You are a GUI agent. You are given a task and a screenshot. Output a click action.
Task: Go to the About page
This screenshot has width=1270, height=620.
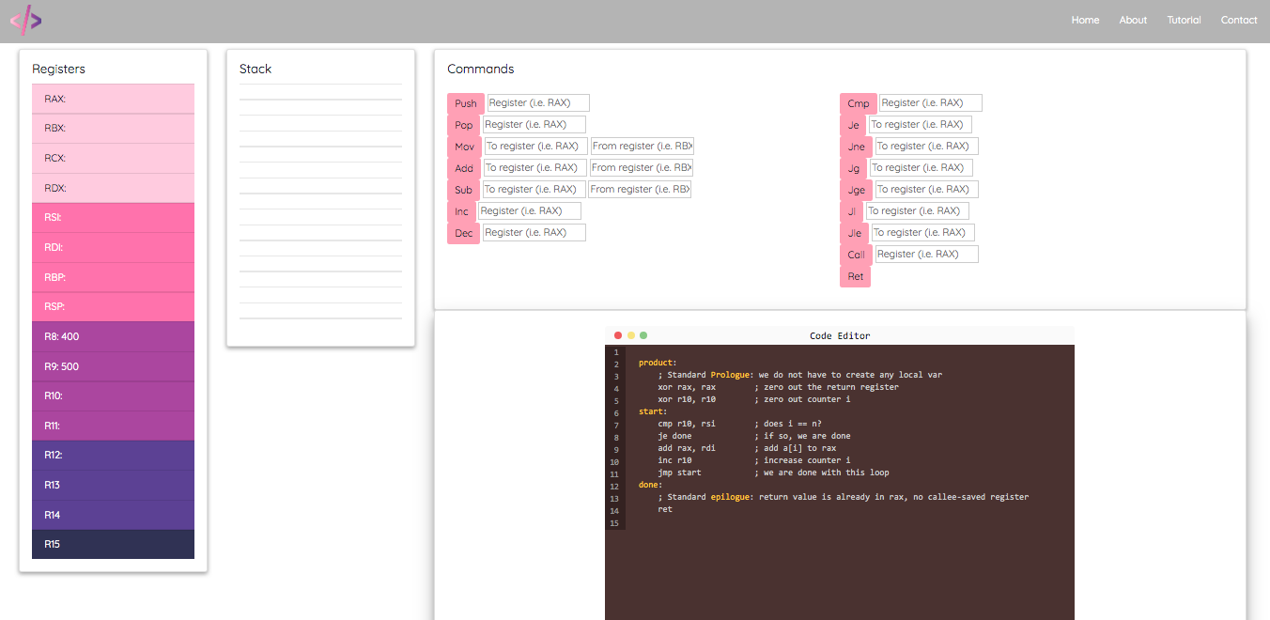(1133, 20)
